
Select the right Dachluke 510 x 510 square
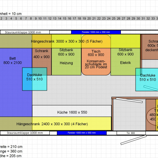coord(147,79)
